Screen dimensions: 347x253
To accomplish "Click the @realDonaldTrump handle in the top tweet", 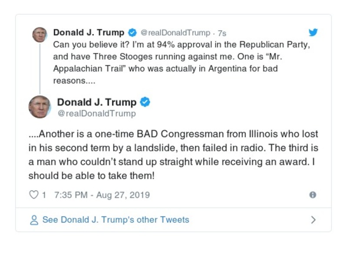I will click(x=175, y=33).
